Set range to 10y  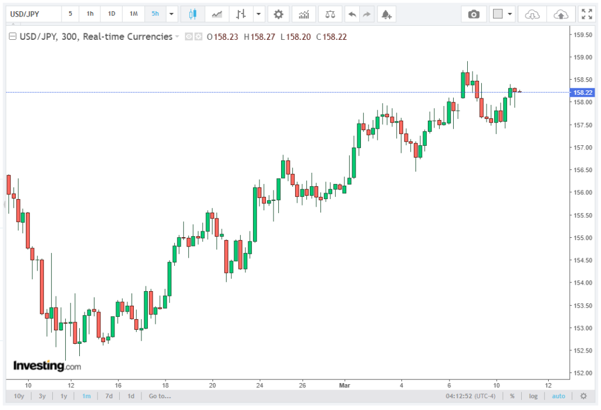(x=19, y=396)
